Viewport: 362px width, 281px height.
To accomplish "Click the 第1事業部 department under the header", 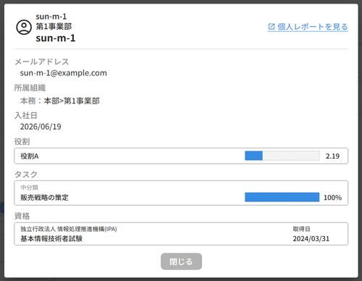I will pyautogui.click(x=54, y=26).
